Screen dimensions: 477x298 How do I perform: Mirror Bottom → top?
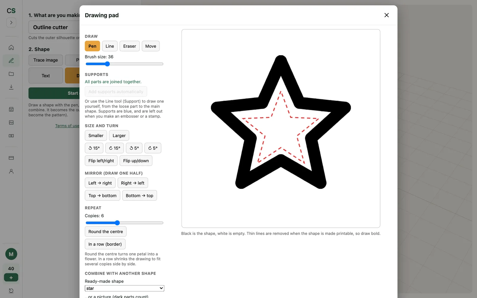[x=140, y=195]
